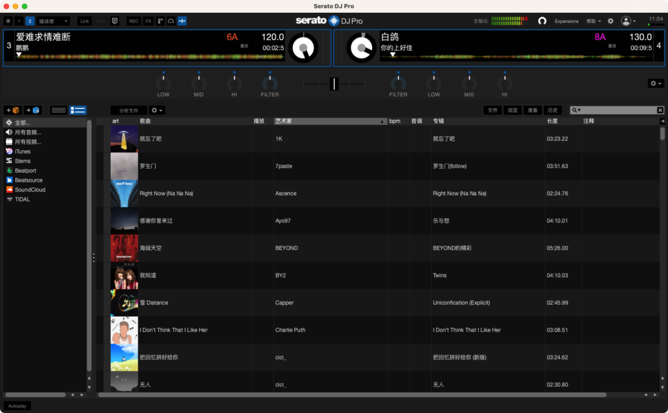Sort by 长度 length column header
The image size is (668, 413).
pos(563,121)
